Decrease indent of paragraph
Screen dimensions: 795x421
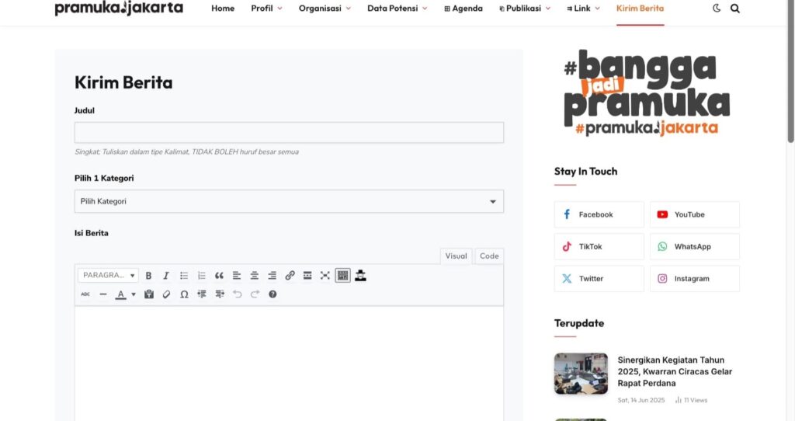pyautogui.click(x=202, y=294)
